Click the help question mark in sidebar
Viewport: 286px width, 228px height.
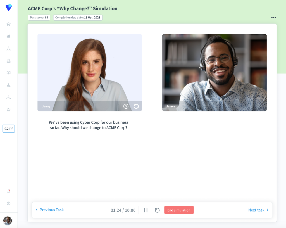8,203
